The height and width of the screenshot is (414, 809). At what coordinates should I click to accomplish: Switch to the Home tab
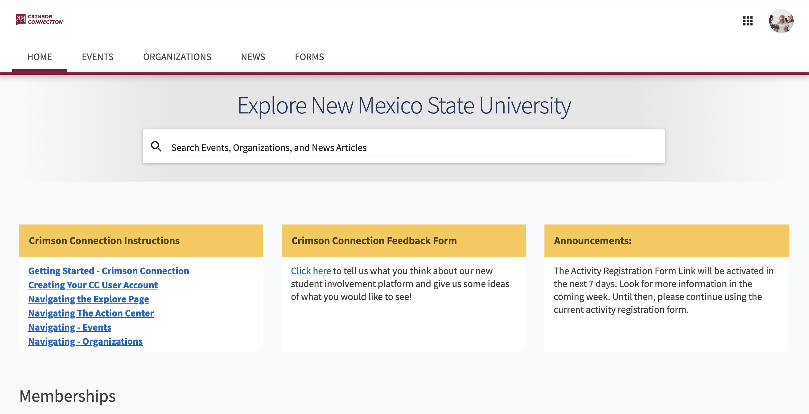click(40, 57)
